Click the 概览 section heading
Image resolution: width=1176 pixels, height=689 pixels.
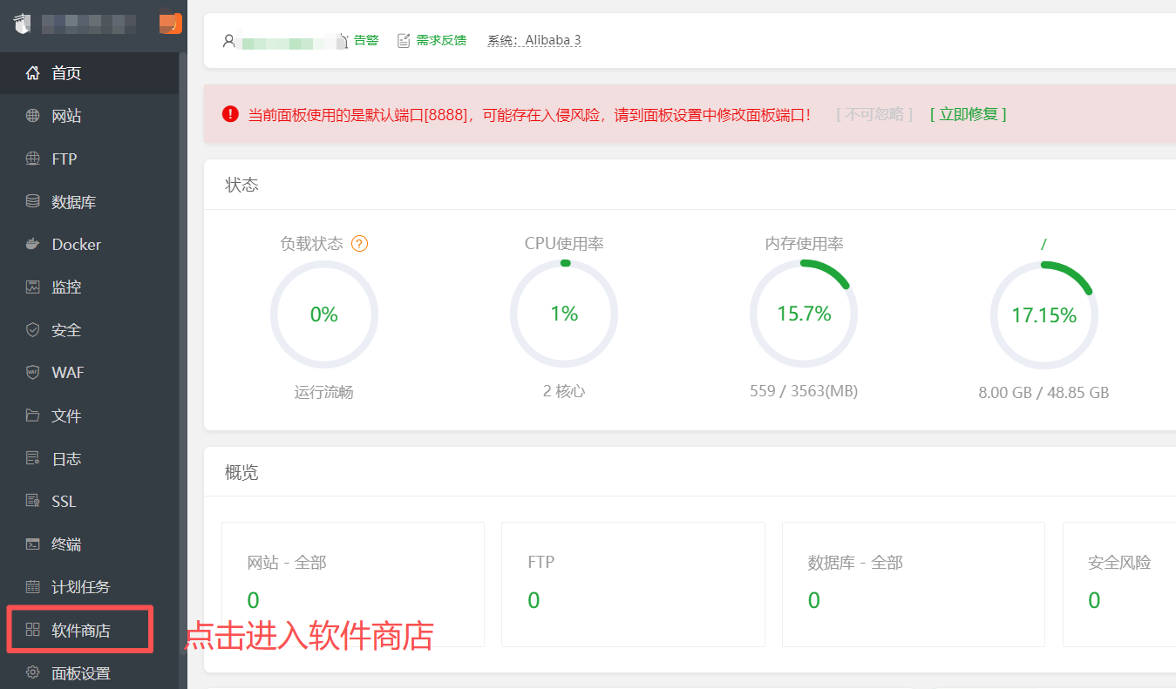click(x=241, y=472)
